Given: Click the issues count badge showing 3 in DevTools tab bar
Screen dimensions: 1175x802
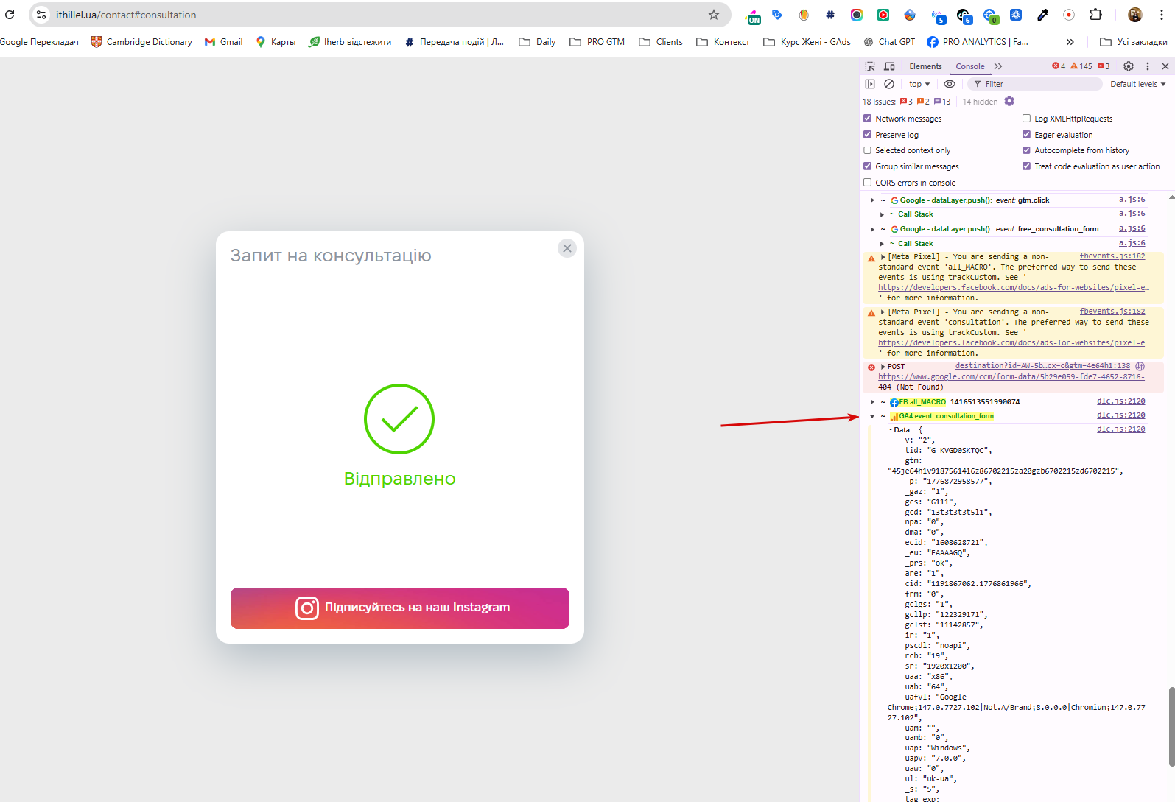Looking at the screenshot, I should [x=1104, y=66].
